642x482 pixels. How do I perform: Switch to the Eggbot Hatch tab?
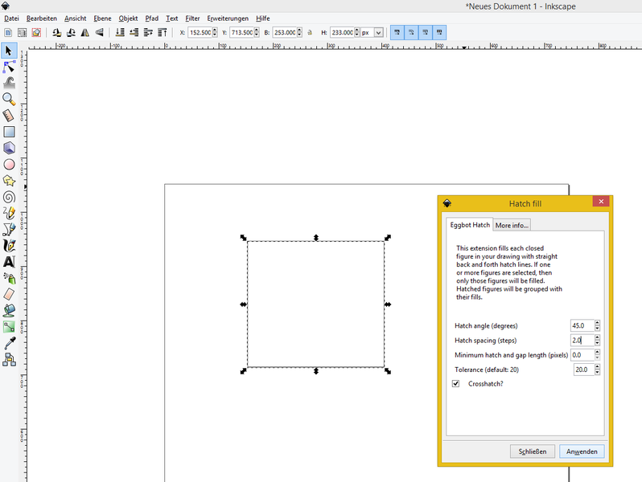click(x=470, y=225)
